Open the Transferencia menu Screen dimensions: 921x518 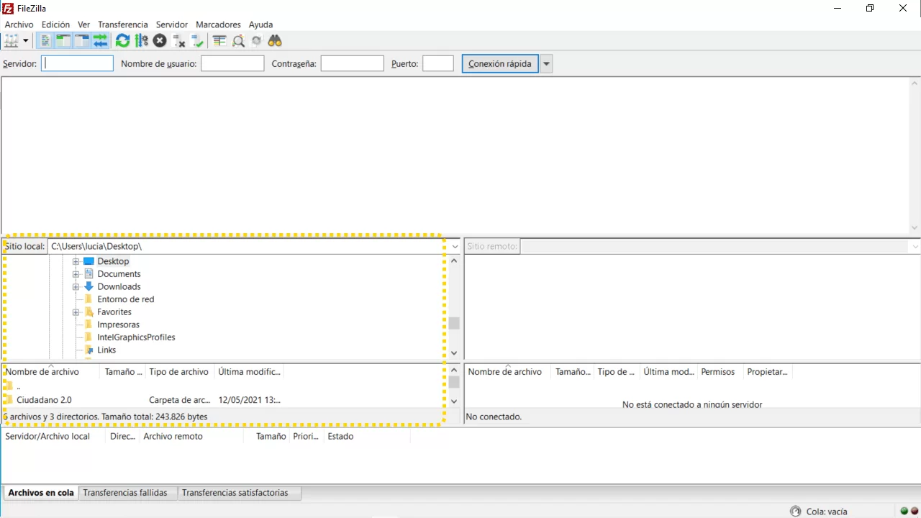tap(123, 24)
